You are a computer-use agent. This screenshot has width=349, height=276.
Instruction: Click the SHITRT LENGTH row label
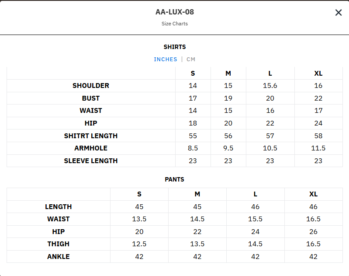click(x=91, y=136)
